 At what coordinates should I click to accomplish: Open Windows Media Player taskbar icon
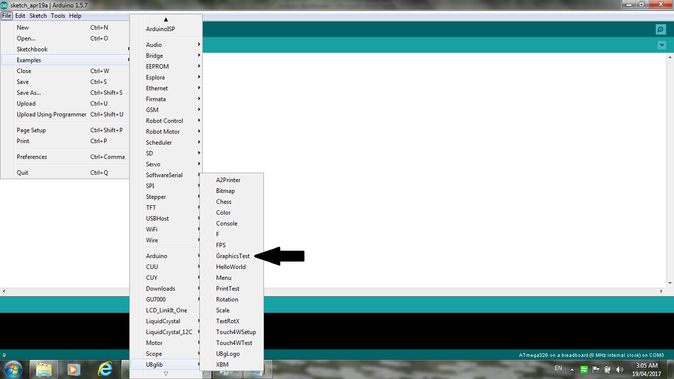click(x=74, y=369)
